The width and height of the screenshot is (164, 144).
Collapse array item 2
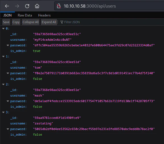coord(3,84)
